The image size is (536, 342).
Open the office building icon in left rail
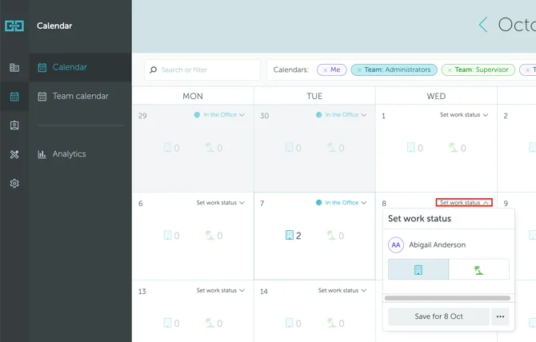pyautogui.click(x=14, y=68)
